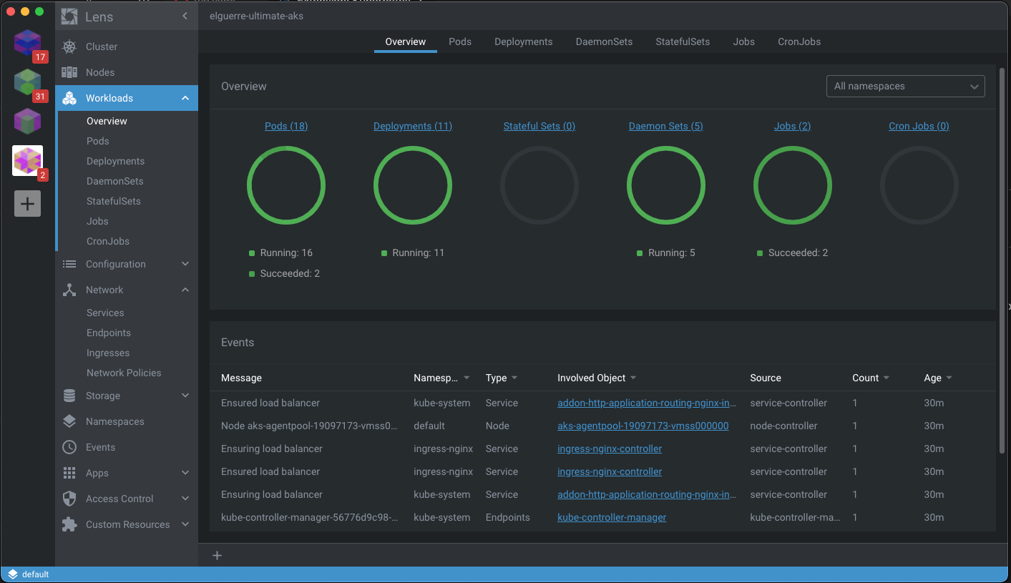The height and width of the screenshot is (583, 1011).
Task: Switch to the CronJobs tab
Action: point(798,41)
